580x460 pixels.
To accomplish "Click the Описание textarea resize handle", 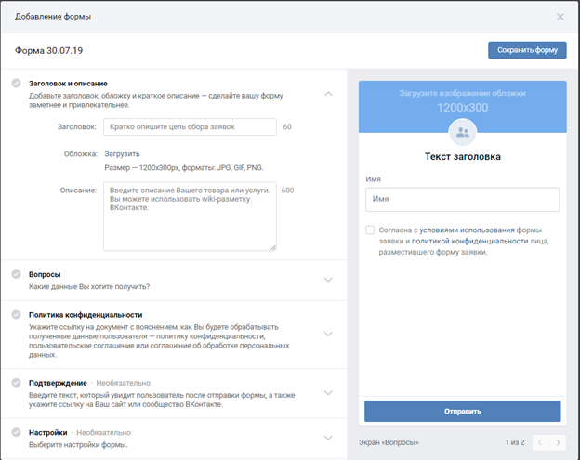I will [x=273, y=247].
